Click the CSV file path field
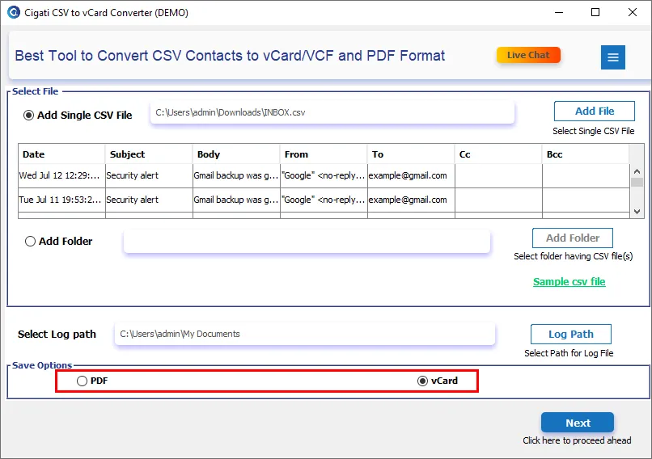 332,112
